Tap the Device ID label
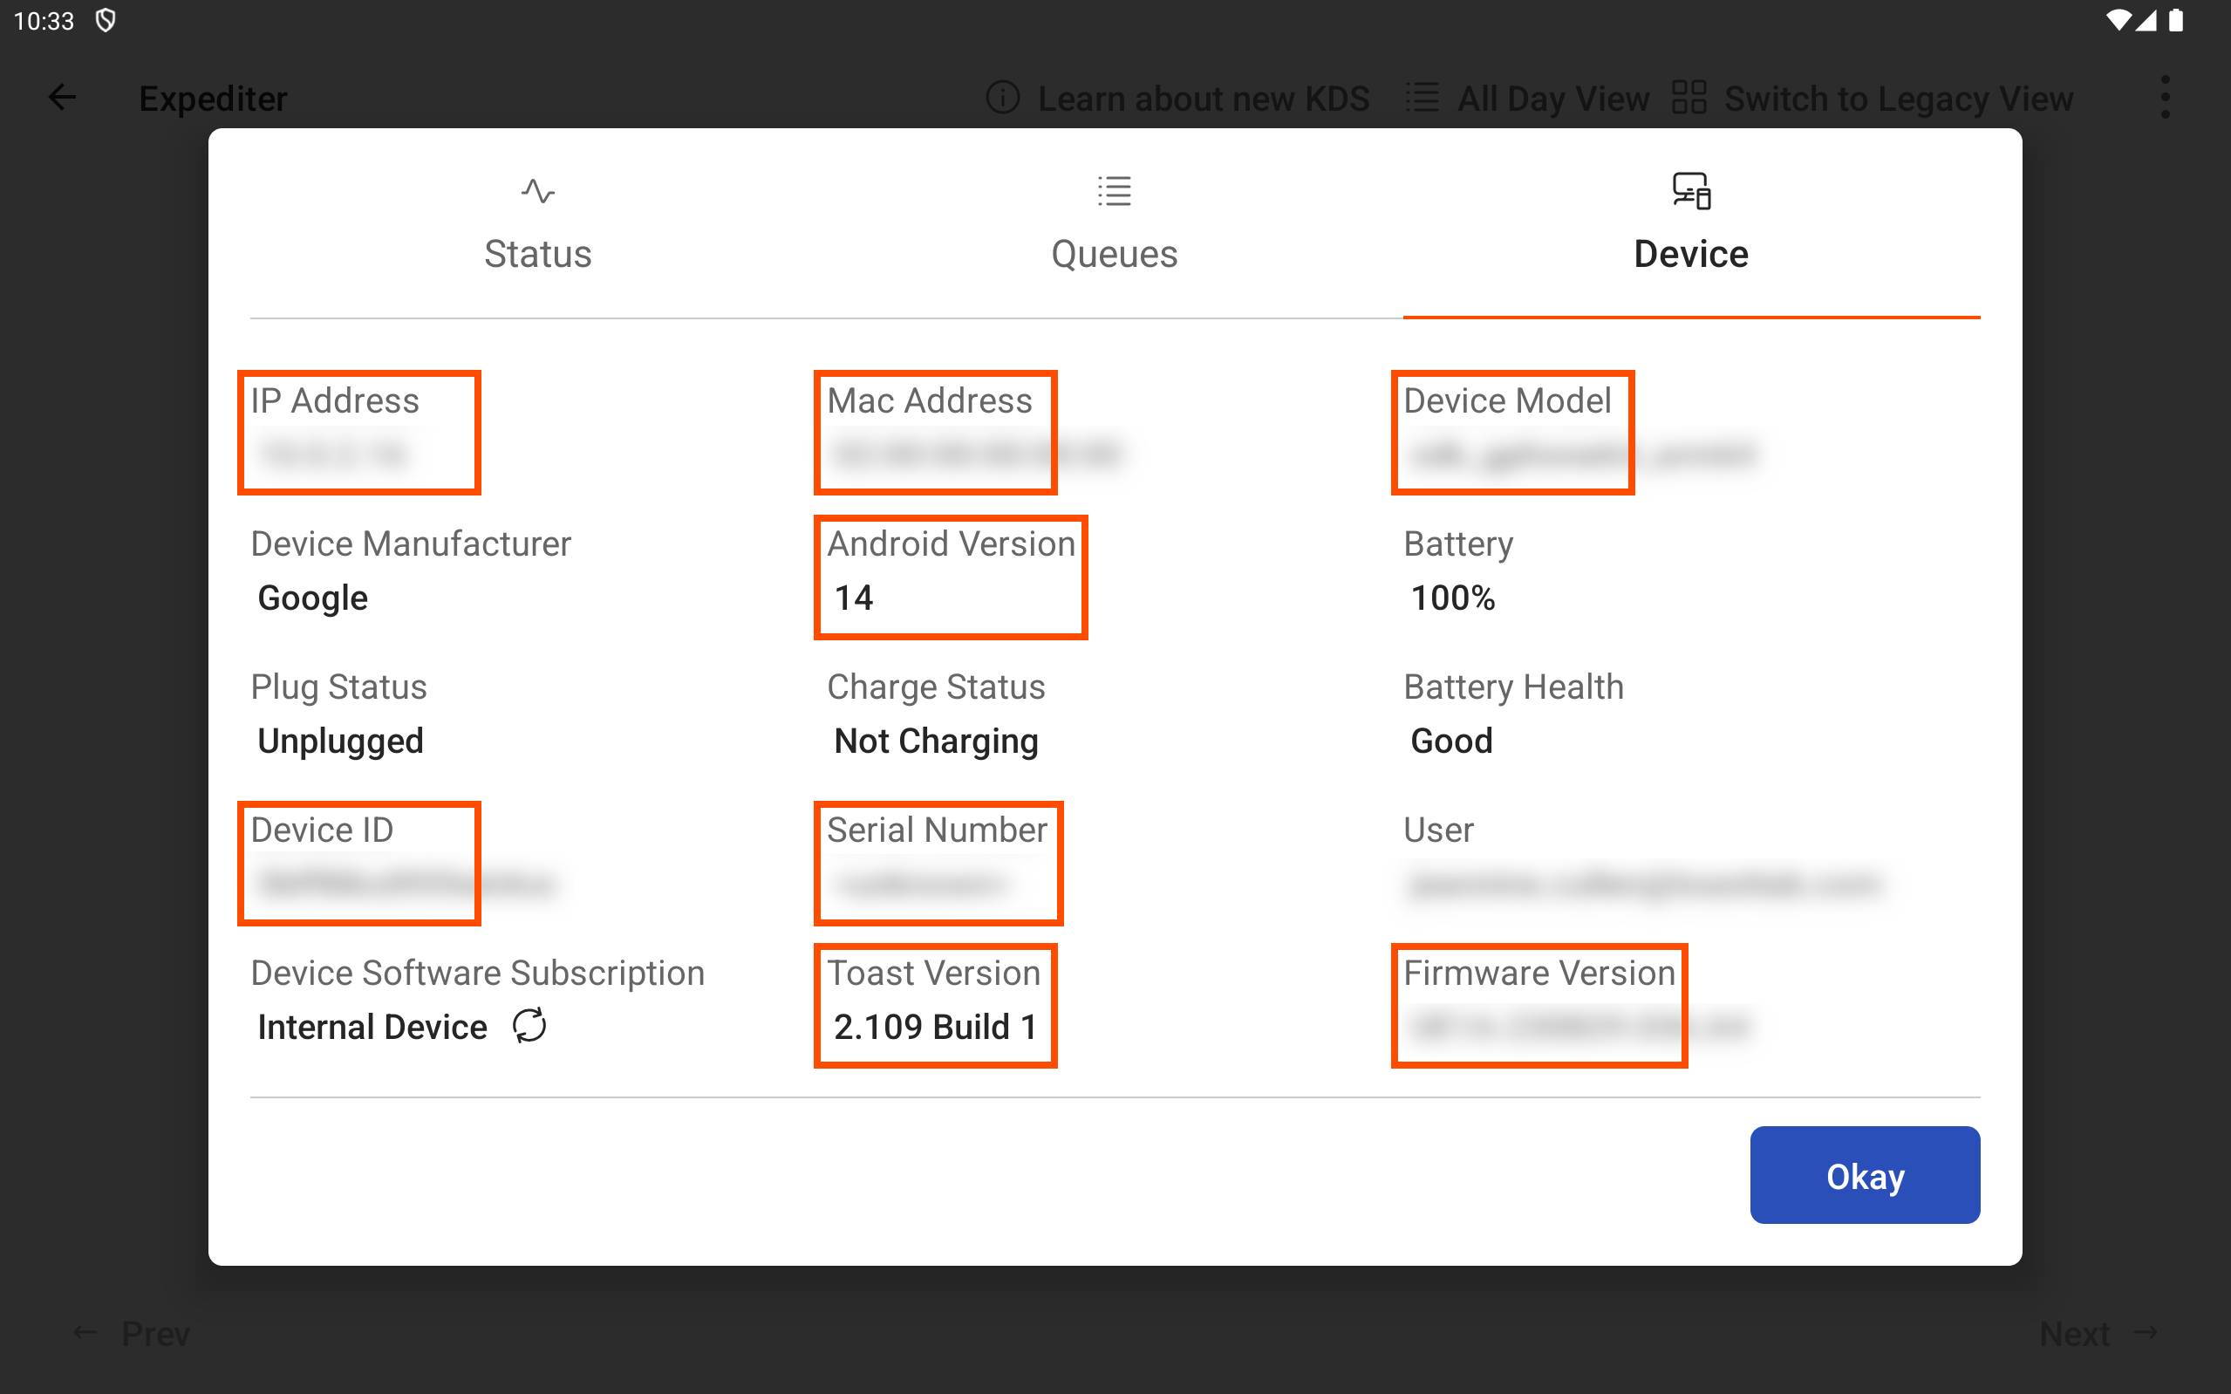 pyautogui.click(x=322, y=829)
